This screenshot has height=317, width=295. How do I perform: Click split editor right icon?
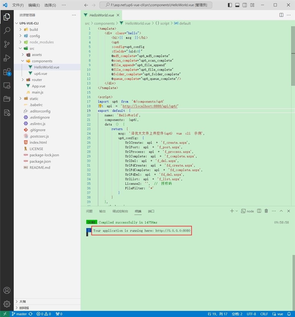[x=281, y=15]
